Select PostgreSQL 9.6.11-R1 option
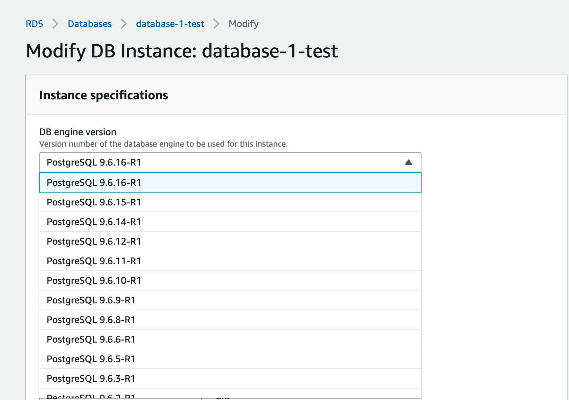This screenshot has width=569, height=400. pos(230,261)
